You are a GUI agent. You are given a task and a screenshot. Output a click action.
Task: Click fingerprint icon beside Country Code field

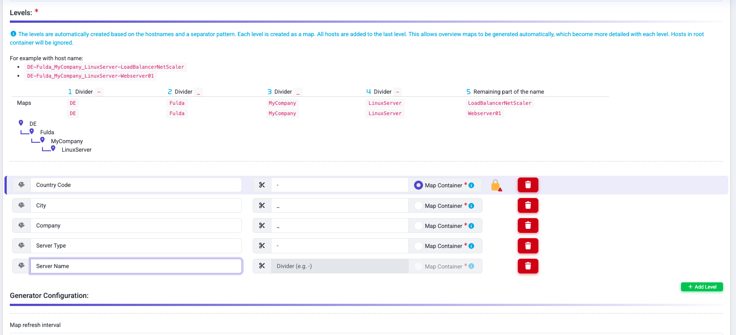pos(21,185)
